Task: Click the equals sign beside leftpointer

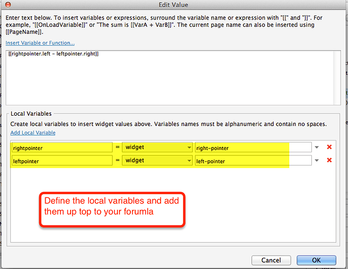Action: click(117, 160)
